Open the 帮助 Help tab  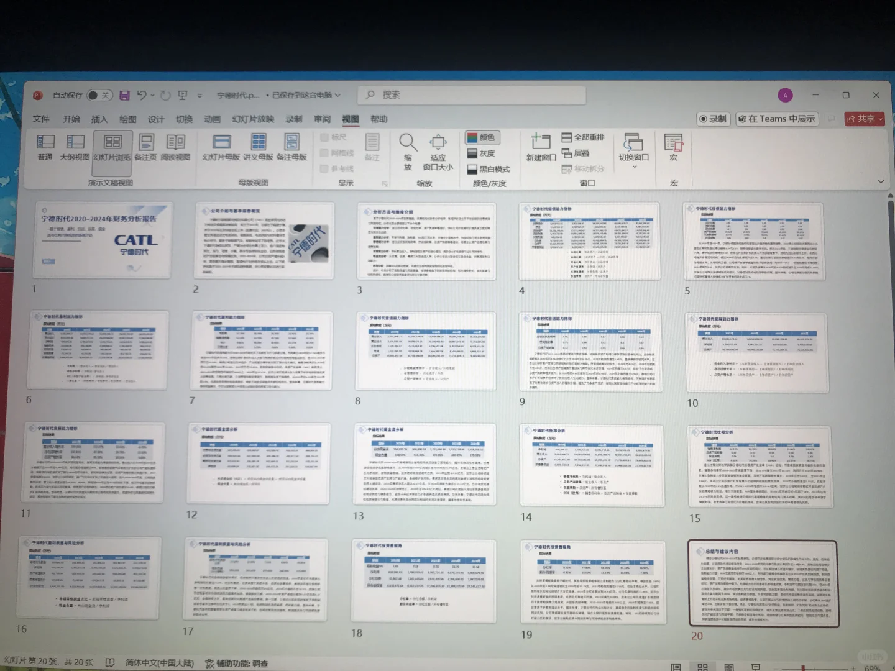379,119
